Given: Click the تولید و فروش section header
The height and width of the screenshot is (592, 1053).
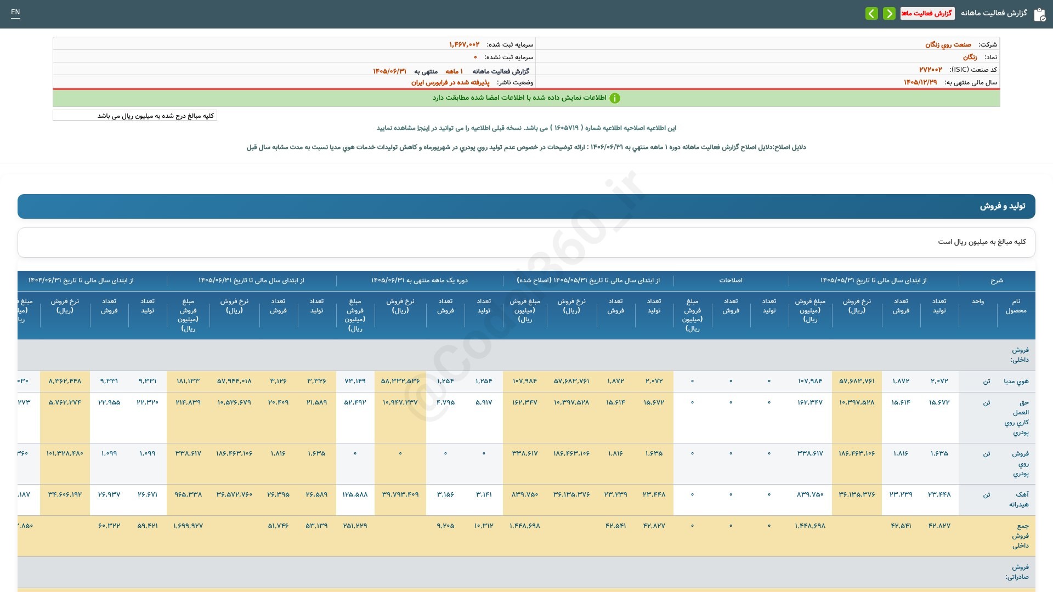Looking at the screenshot, I should 526,206.
